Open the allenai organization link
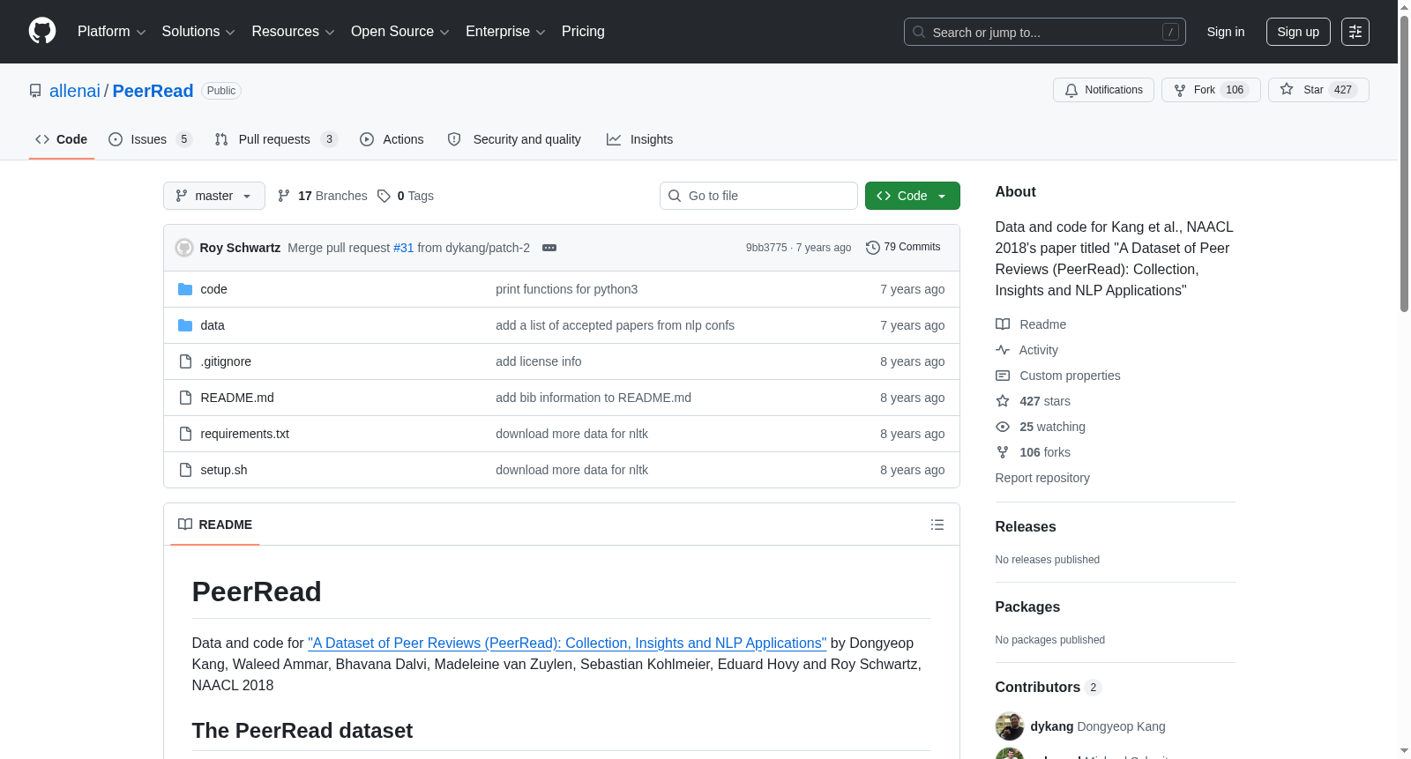Image resolution: width=1411 pixels, height=759 pixels. [x=75, y=91]
